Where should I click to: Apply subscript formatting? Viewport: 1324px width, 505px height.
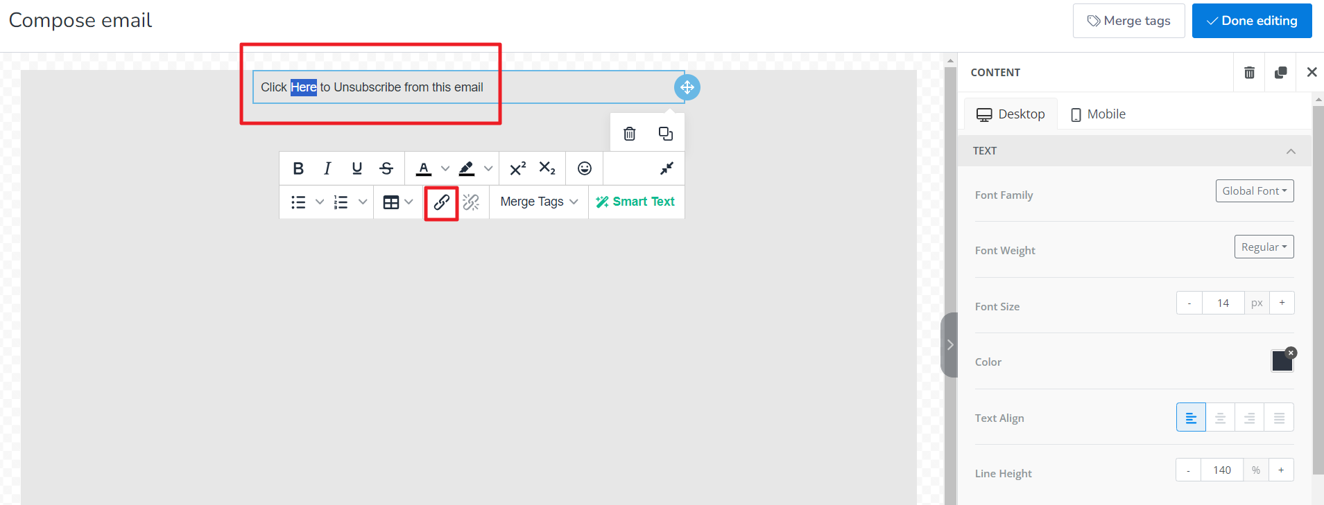coord(547,168)
